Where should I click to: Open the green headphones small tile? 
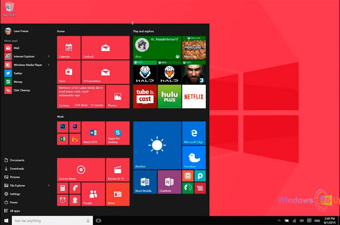tap(188, 188)
